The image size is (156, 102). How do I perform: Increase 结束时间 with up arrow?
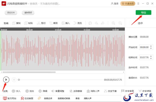click(151, 56)
